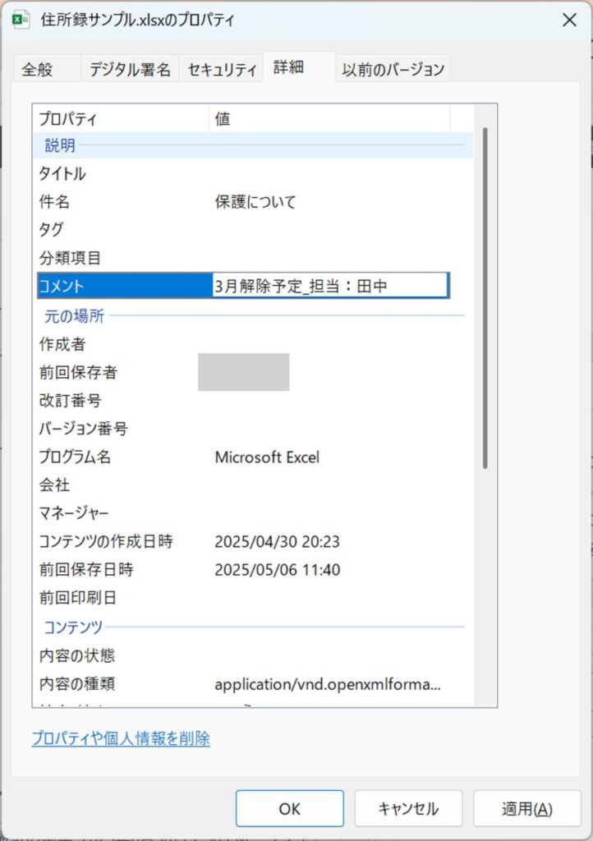This screenshot has width=593, height=841.
Task: Click the プロパティ column header
Action: (x=122, y=118)
